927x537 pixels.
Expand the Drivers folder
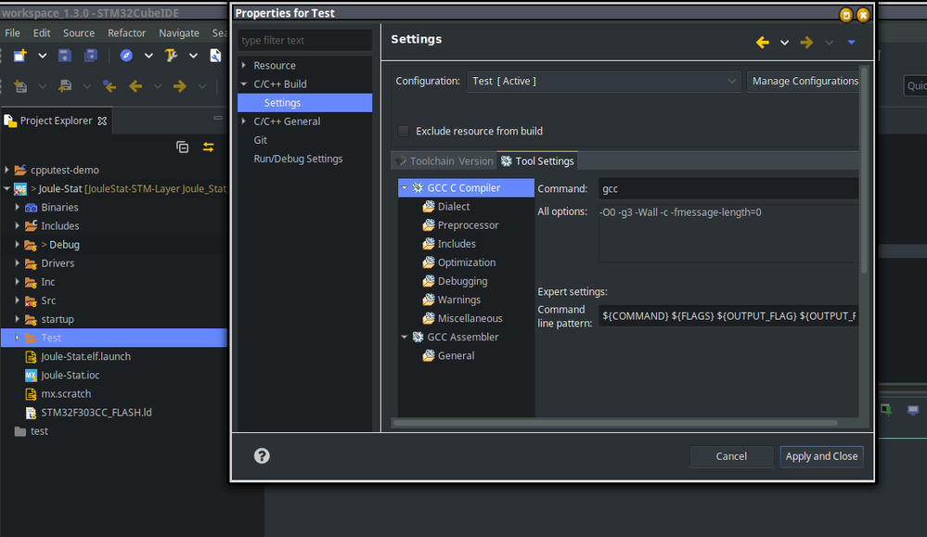[17, 262]
